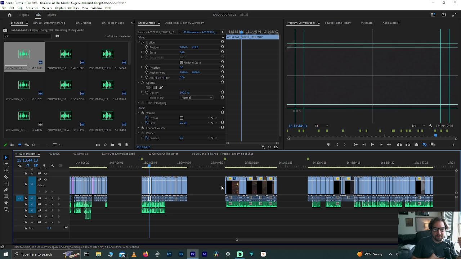Switch to the Import workspace
This screenshot has height=259, width=461.
click(x=24, y=15)
